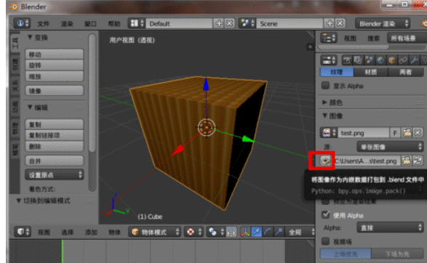Image resolution: width=427 pixels, height=263 pixels.
Task: Select the rotate manipulator arc icon
Action: (268, 232)
